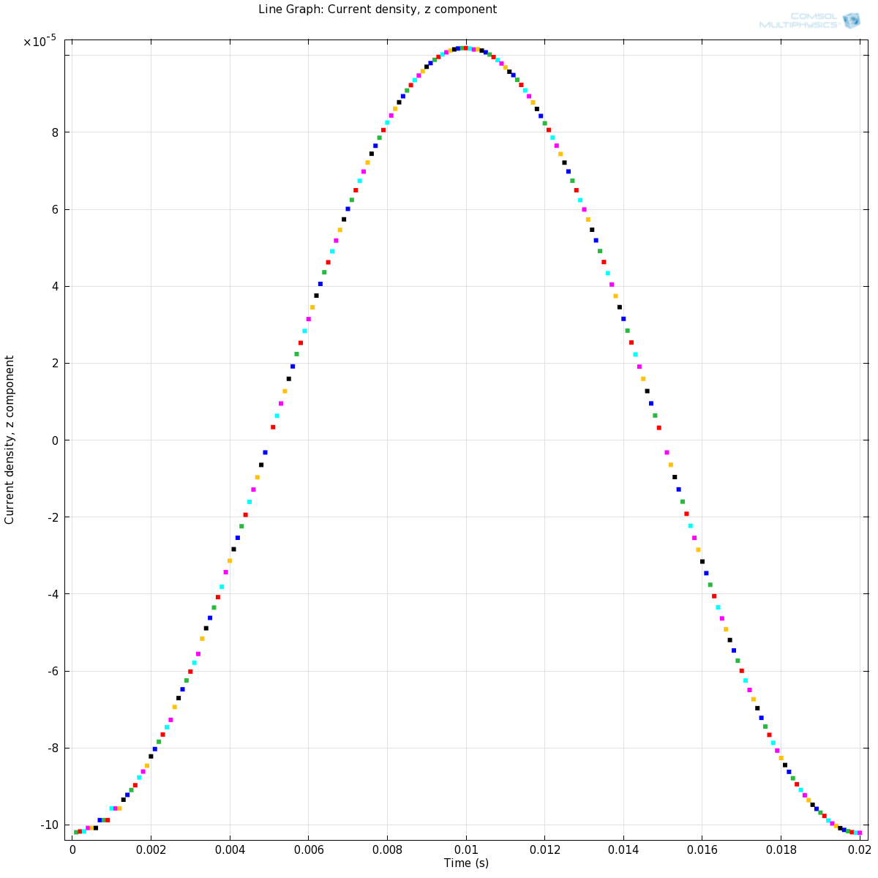
Task: Click the 0.02 tick label on time axis
Action: [859, 850]
